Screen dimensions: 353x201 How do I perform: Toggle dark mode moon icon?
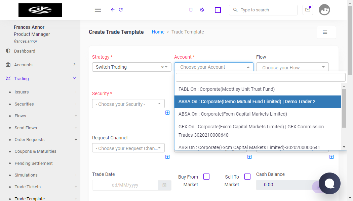pos(202,10)
